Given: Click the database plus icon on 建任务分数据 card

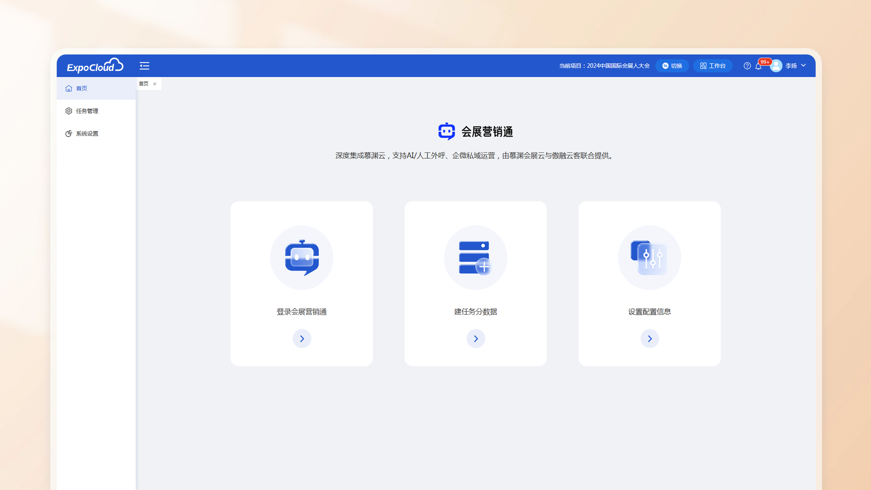Looking at the screenshot, I should pyautogui.click(x=475, y=258).
